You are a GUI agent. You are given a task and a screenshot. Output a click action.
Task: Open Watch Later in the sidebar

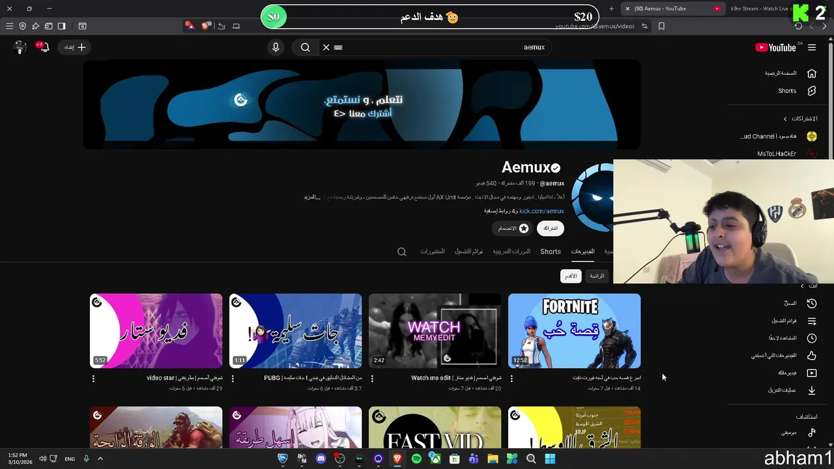click(792, 338)
